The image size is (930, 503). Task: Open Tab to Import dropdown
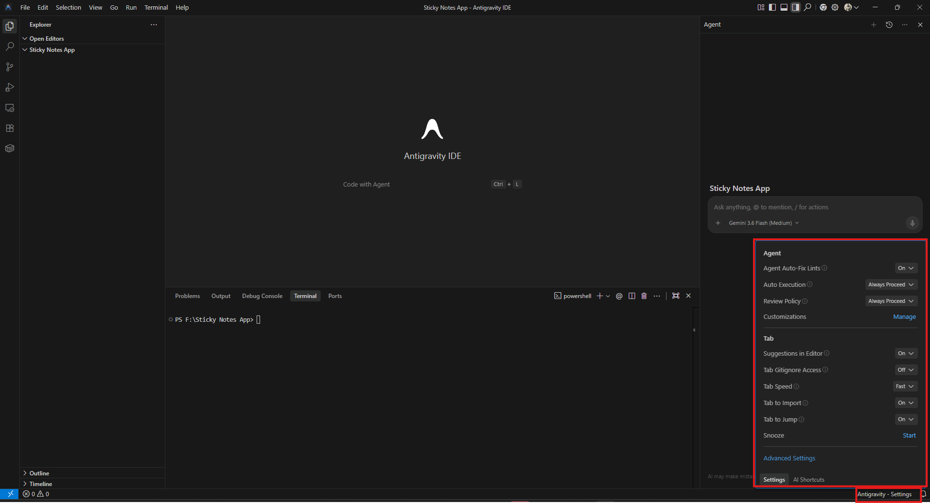[x=906, y=403]
